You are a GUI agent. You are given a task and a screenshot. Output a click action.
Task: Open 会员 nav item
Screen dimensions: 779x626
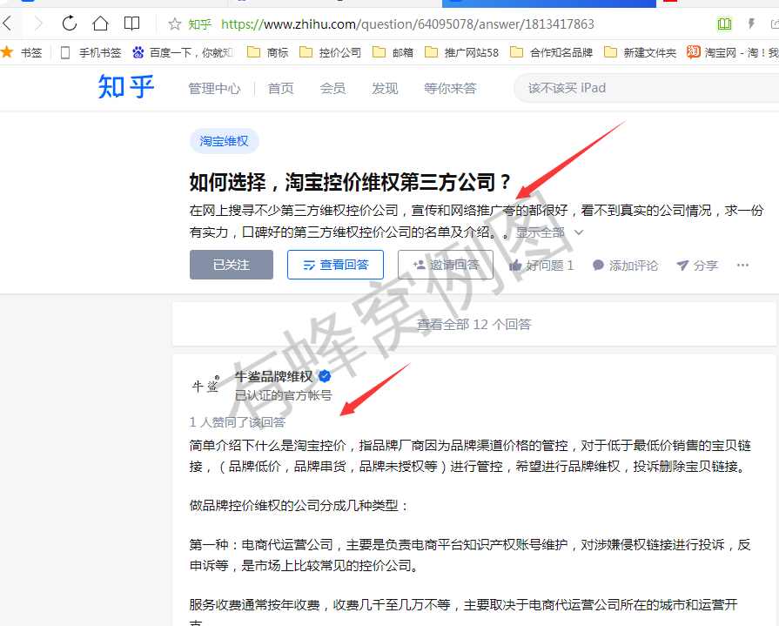click(x=332, y=89)
